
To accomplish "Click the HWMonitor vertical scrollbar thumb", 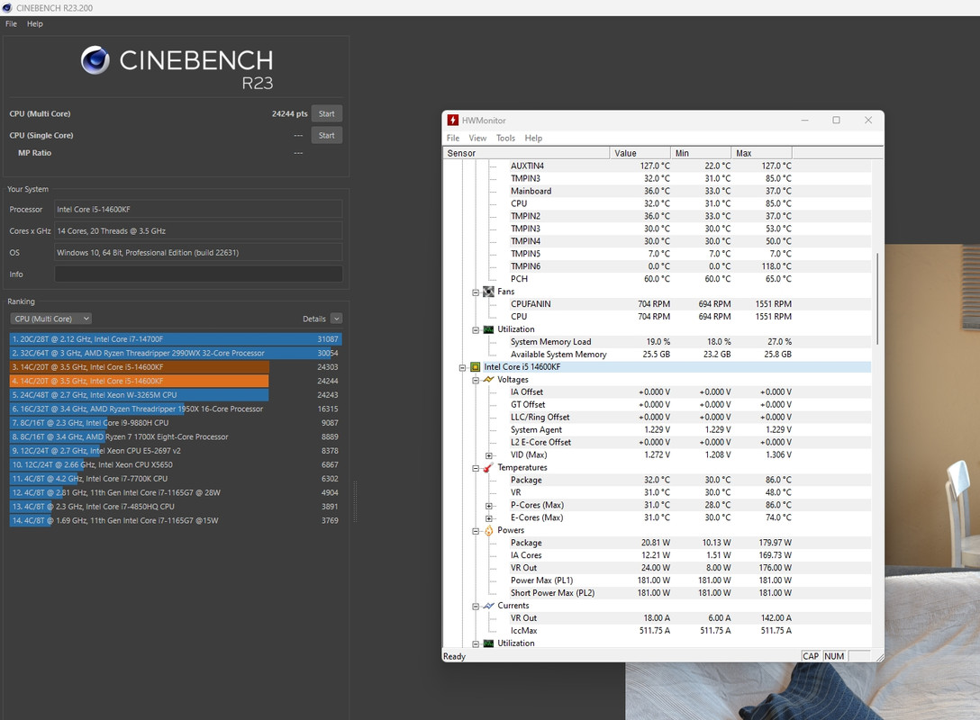I will [x=877, y=299].
